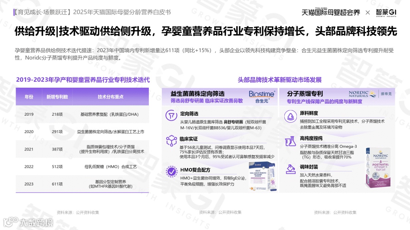Screen dimensions: 410x230
Task: Click the 2020 year cell
Action: (29, 132)
